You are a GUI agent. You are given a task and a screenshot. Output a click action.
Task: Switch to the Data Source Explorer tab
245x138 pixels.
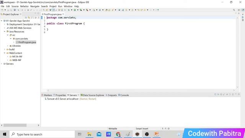[92, 95]
